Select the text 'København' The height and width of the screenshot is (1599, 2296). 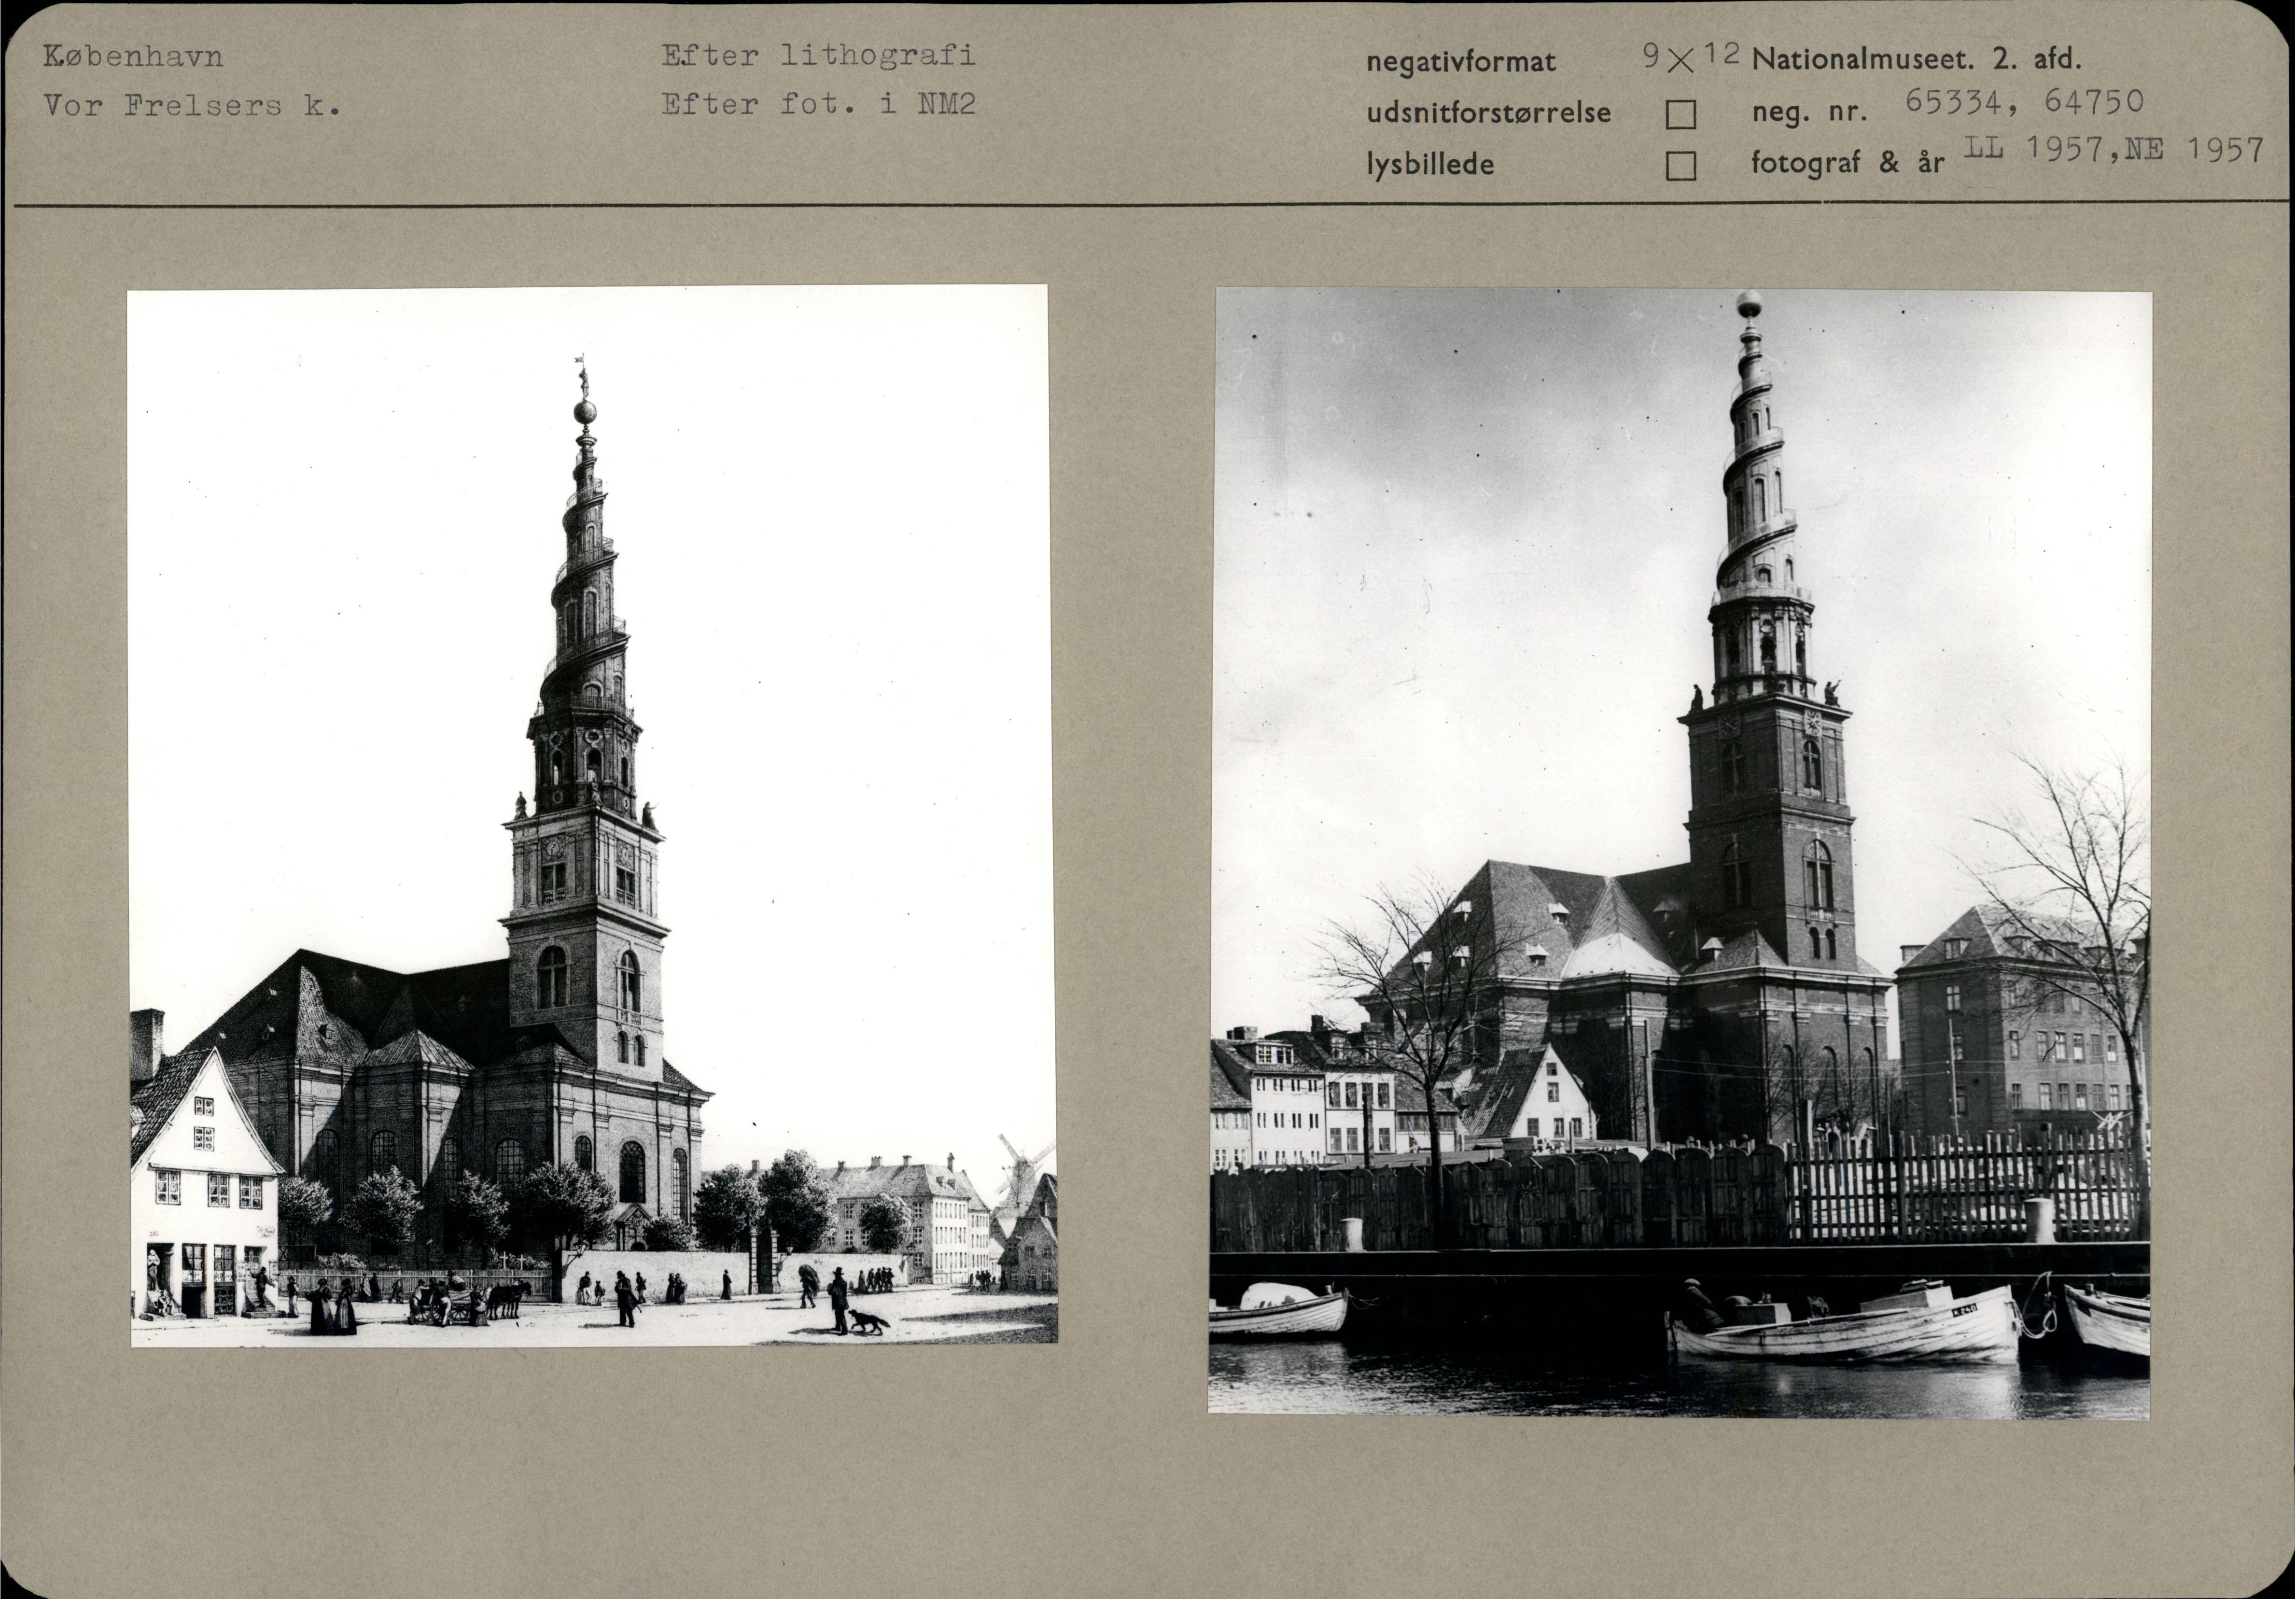click(x=133, y=56)
